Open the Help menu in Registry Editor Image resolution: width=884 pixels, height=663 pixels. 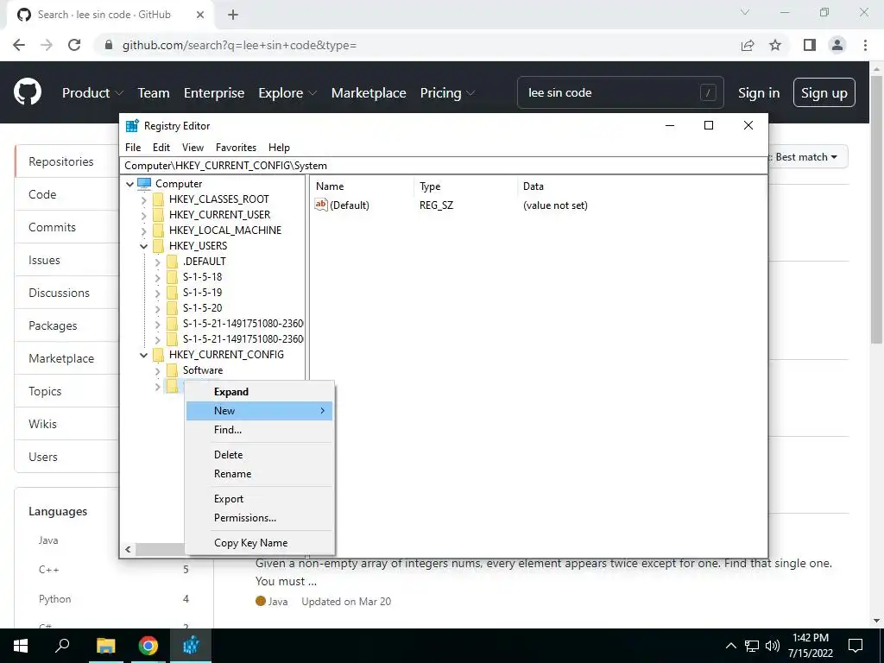click(279, 148)
